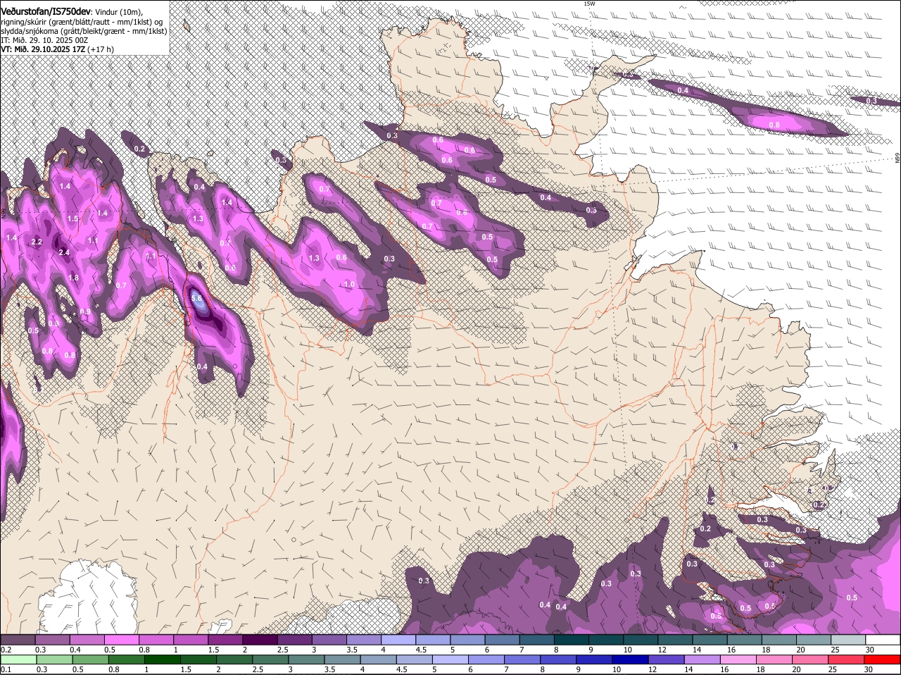
Task: Click the 1.8 precipitation value label
Action: point(73,278)
